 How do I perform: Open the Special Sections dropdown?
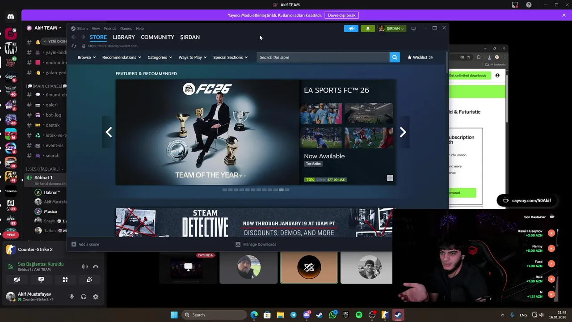(x=230, y=57)
